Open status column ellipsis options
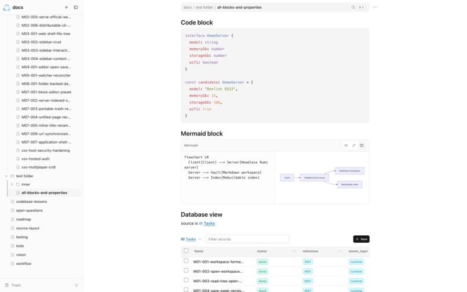The width and height of the screenshot is (467, 292). point(294,251)
